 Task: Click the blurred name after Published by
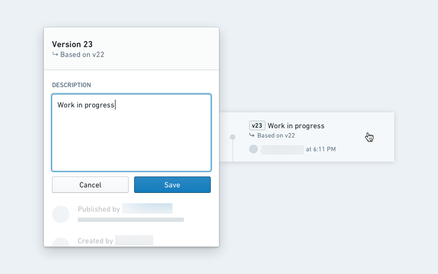point(147,209)
